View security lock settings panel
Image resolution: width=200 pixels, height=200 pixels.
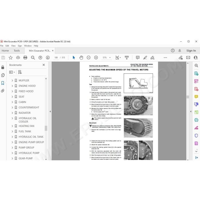pos(3,67)
